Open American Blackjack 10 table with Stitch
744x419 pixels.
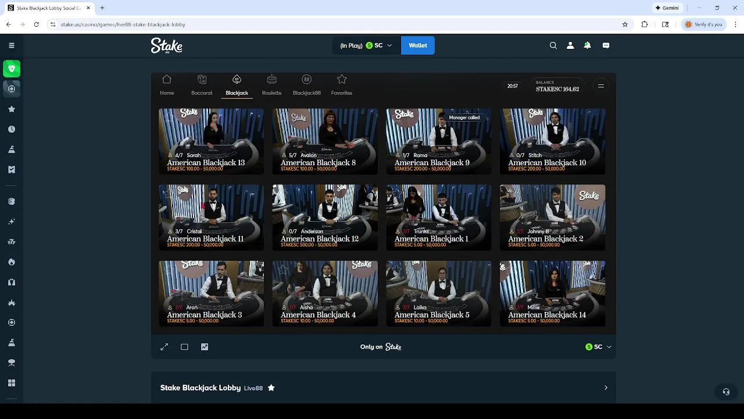coord(553,141)
